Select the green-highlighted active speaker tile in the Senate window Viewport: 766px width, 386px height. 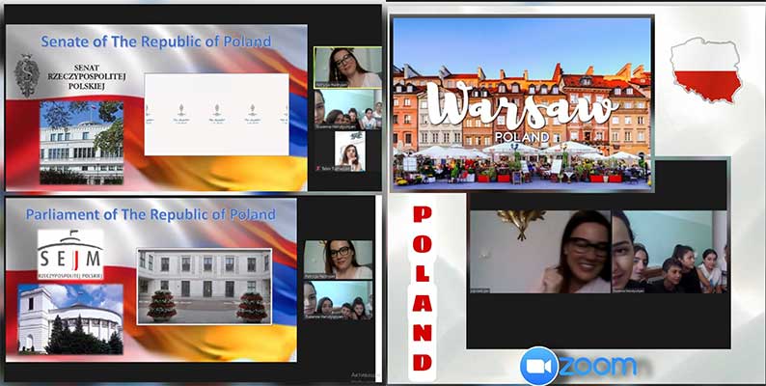[347, 67]
